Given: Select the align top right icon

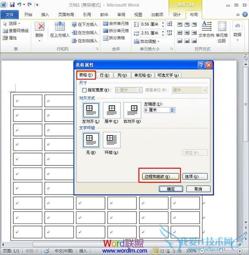Looking at the screenshot, I should [x=194, y=24].
